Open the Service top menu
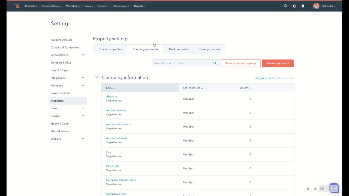The image size is (349, 196). click(103, 6)
